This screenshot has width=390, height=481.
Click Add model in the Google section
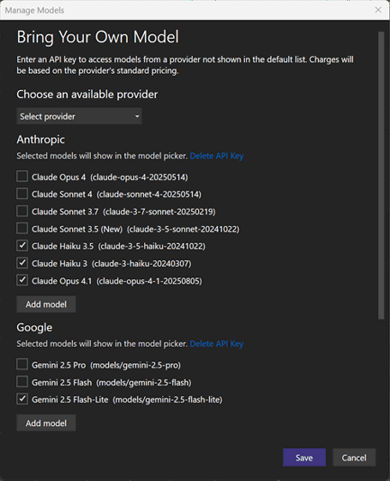coord(46,423)
